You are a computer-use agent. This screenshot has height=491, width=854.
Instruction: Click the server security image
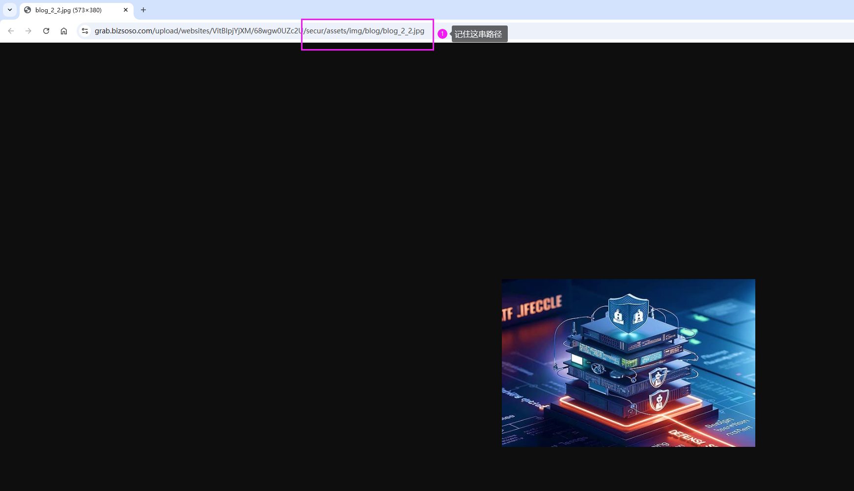point(628,363)
